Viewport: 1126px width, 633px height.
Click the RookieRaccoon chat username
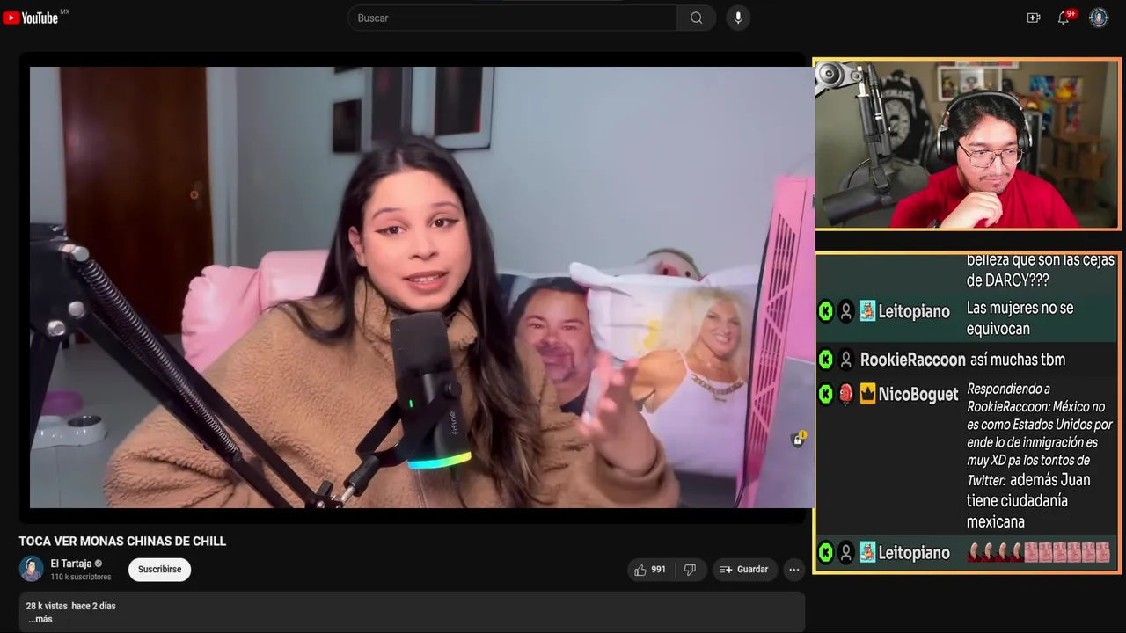coord(913,360)
